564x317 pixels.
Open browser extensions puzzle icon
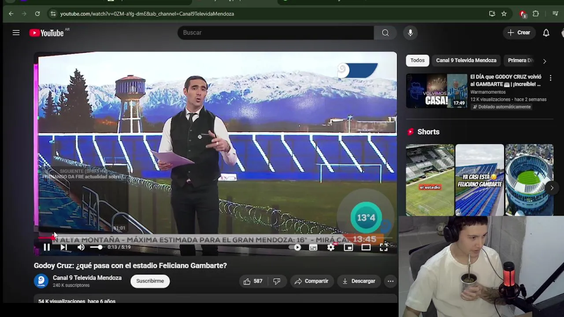[536, 14]
